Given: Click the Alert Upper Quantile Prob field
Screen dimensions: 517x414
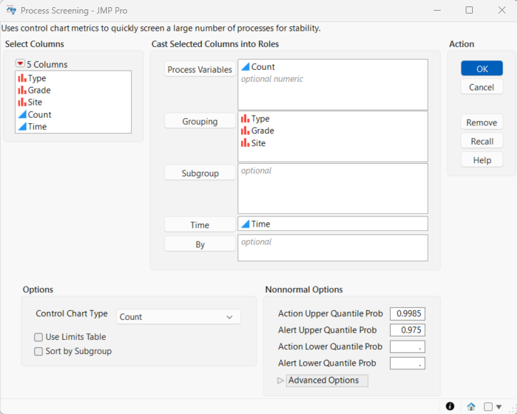Looking at the screenshot, I should point(407,330).
